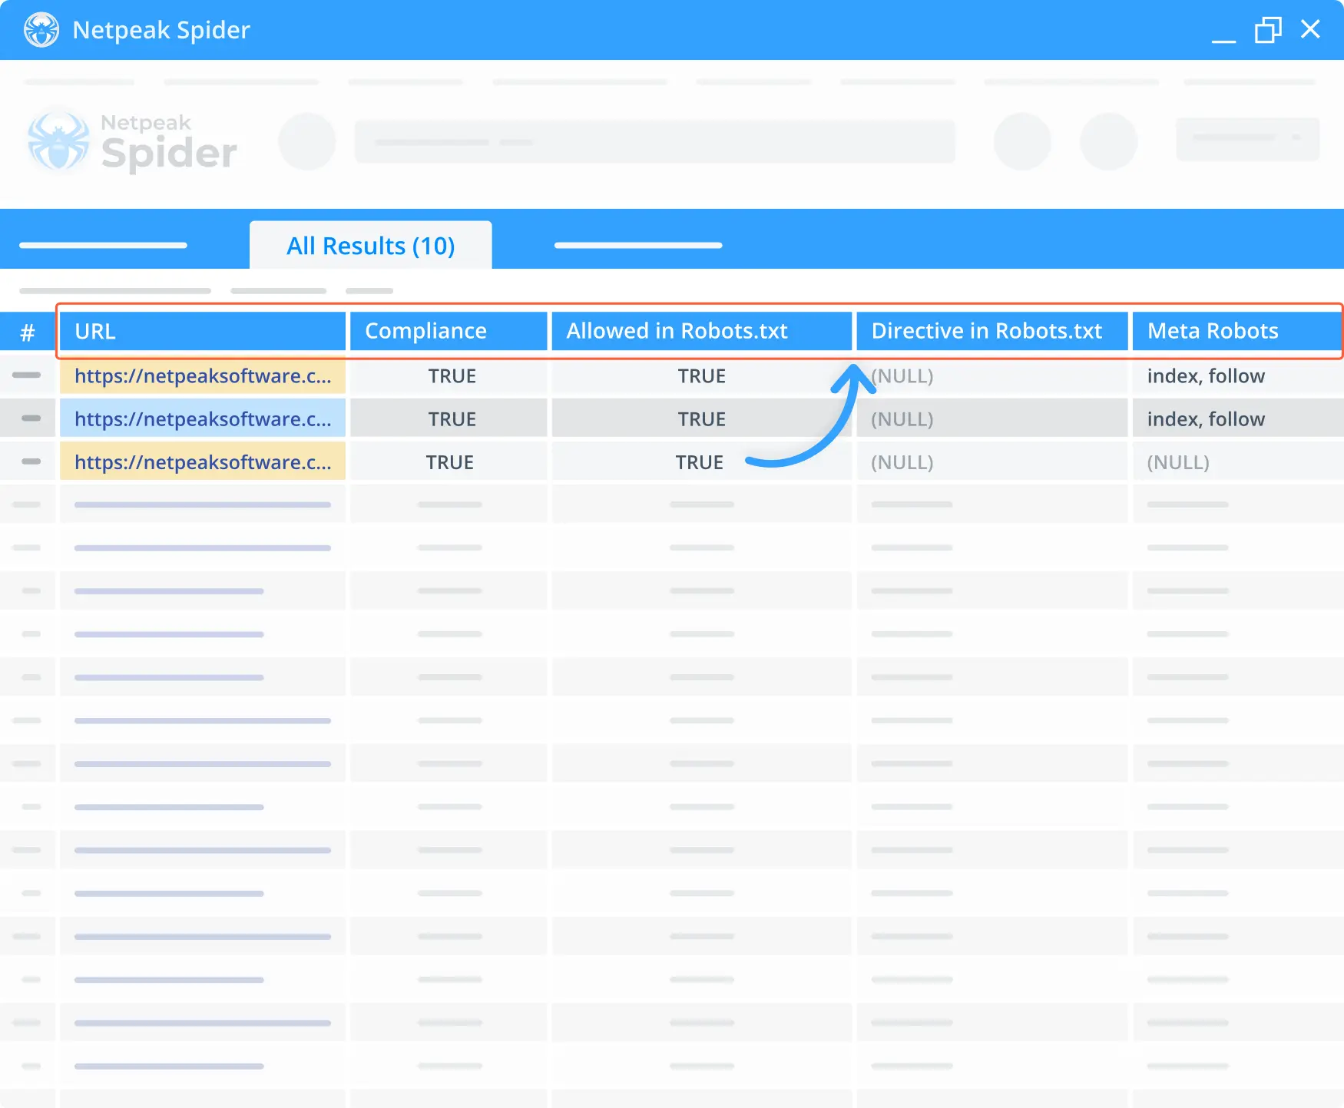Click the Meta Robots column header
Image resolution: width=1344 pixels, height=1108 pixels.
click(1236, 331)
